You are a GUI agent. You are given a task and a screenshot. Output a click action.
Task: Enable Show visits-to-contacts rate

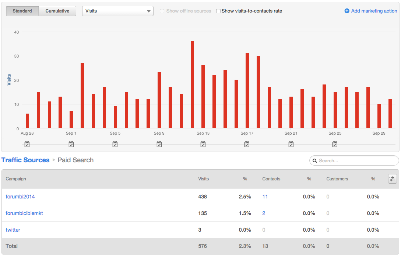tap(217, 11)
